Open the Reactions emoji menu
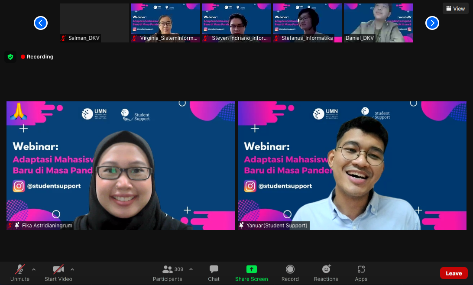The image size is (473, 285). click(326, 273)
